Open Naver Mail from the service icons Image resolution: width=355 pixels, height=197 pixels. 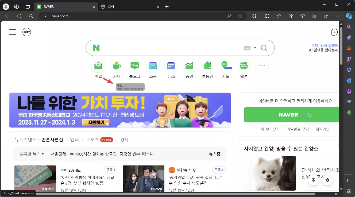click(98, 65)
